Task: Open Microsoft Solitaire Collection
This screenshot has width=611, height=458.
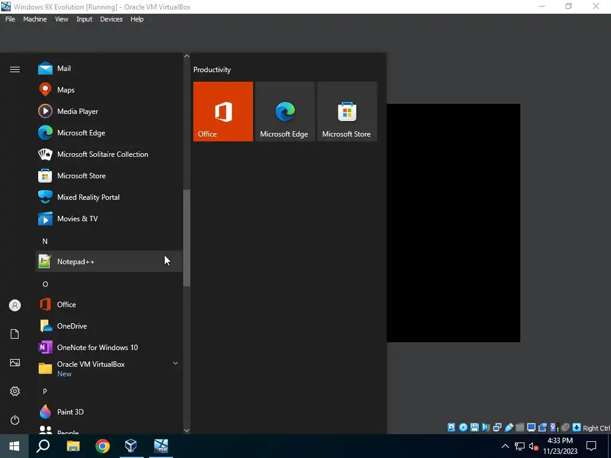Action: (109, 154)
